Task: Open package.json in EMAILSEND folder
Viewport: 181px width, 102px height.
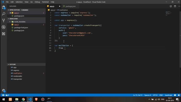Action: pos(19,31)
